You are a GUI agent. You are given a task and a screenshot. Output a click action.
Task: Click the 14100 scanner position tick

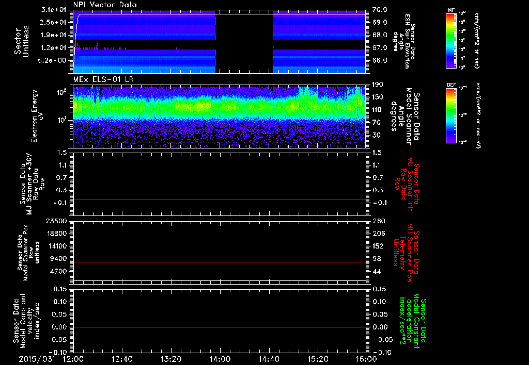click(57, 246)
